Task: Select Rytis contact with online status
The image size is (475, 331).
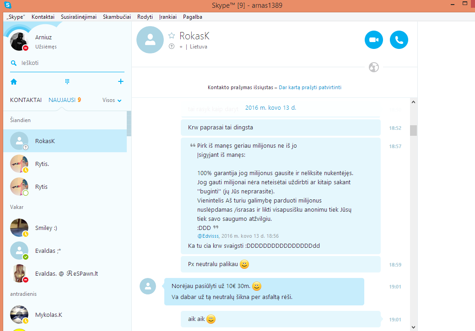Action: coord(65,187)
